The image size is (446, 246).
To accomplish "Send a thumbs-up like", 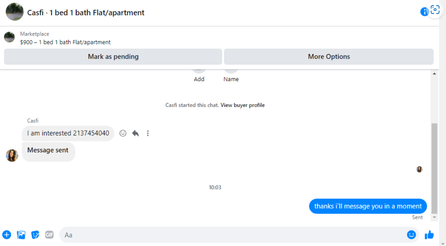I will 429,235.
